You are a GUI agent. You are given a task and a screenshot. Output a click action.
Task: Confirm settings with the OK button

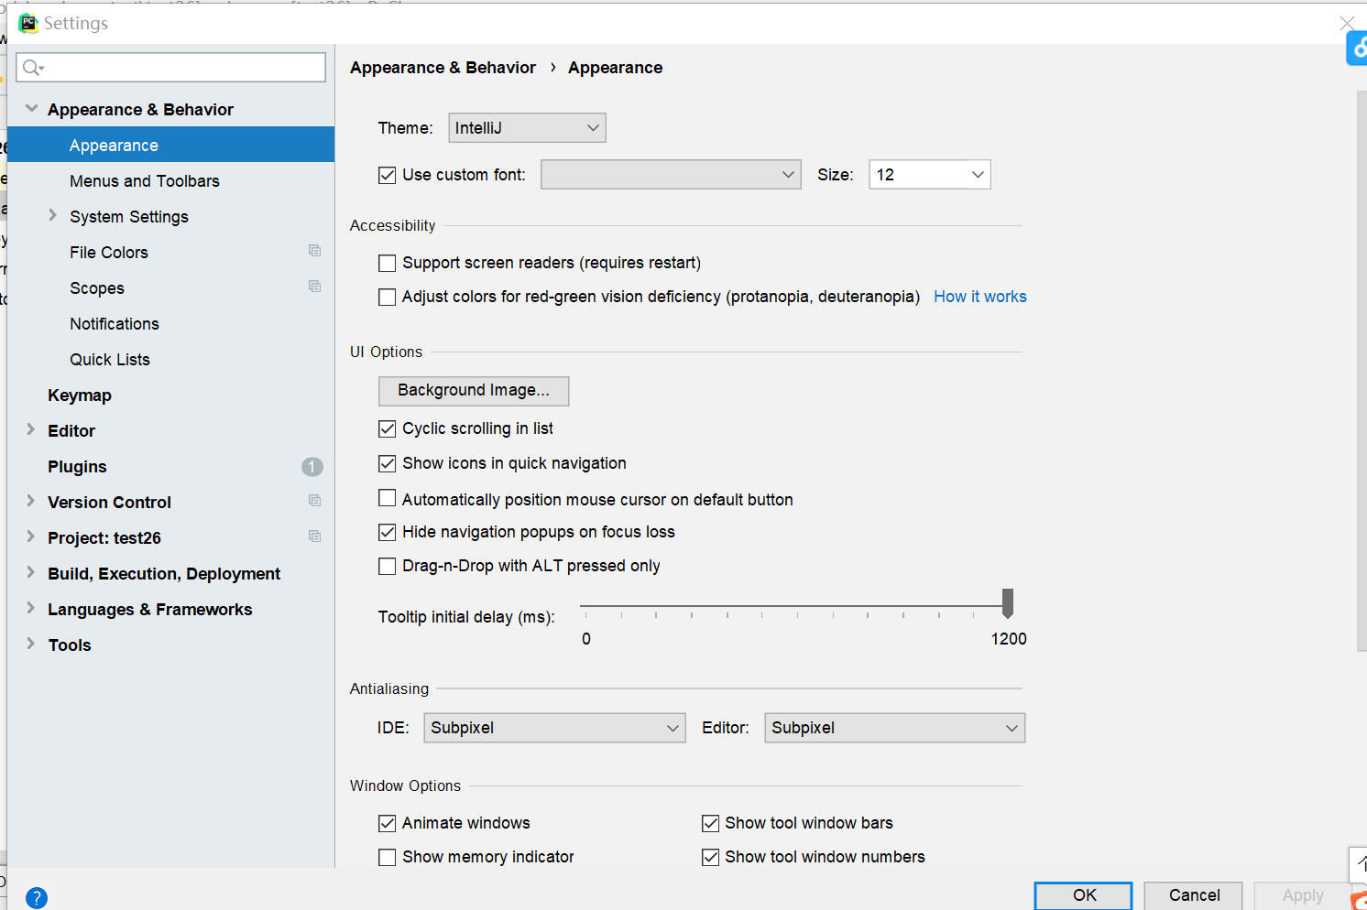pyautogui.click(x=1084, y=895)
